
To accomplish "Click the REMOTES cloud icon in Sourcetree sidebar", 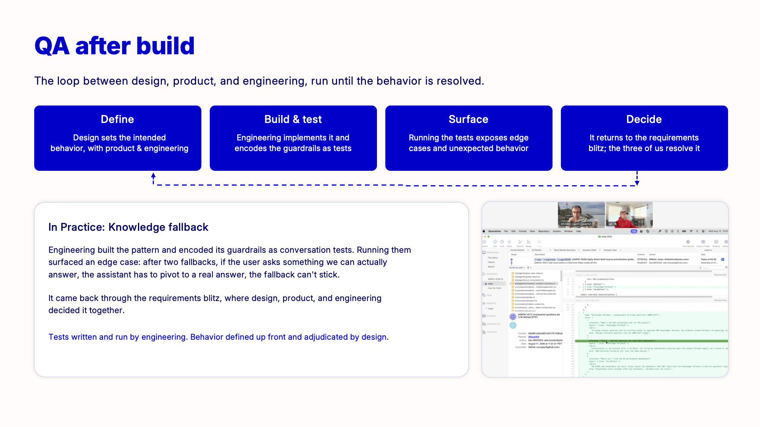I will [484, 303].
